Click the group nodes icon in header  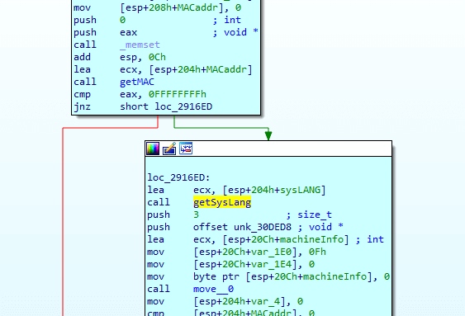point(186,149)
